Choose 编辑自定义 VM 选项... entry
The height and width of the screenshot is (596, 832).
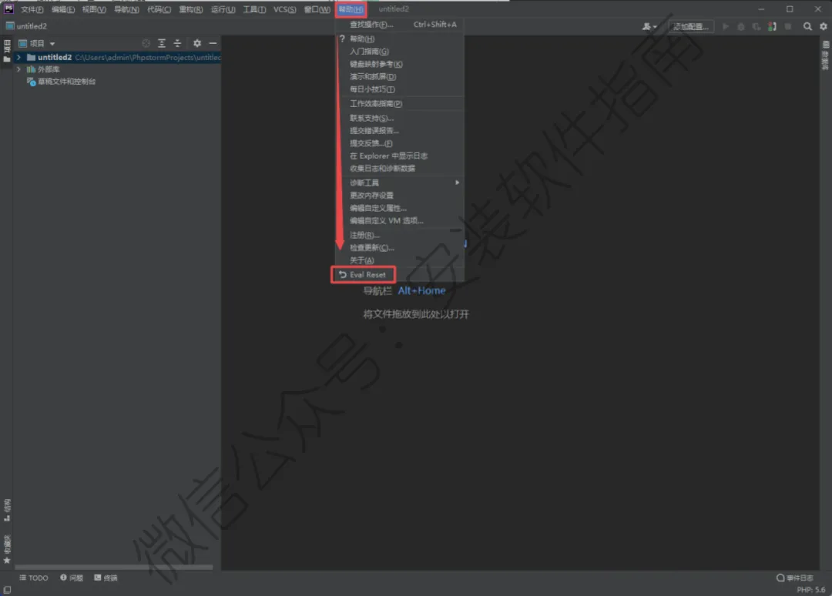(x=400, y=221)
